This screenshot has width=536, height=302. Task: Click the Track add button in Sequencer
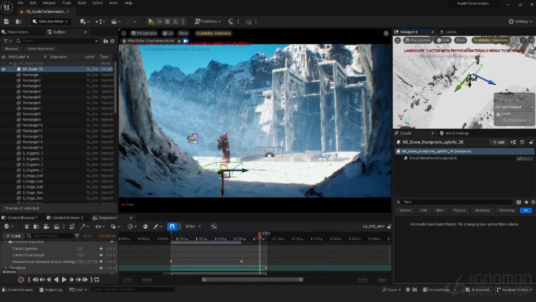click(13, 236)
